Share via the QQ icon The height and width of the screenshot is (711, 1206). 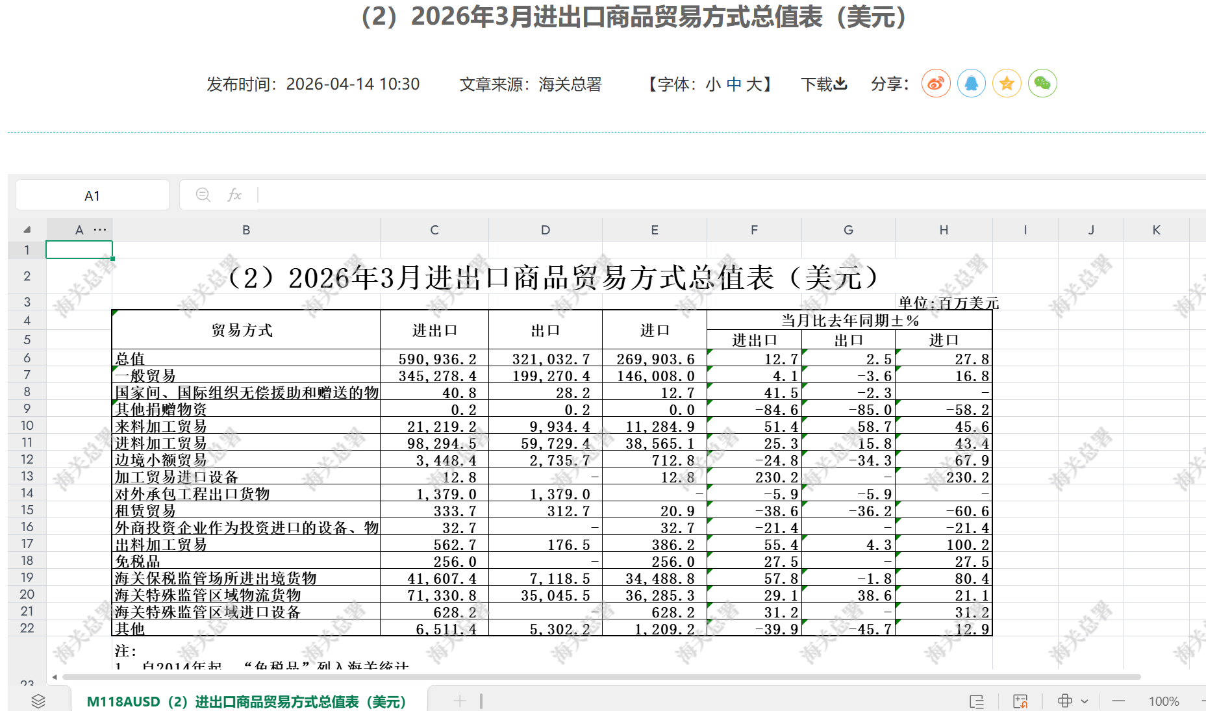click(x=971, y=84)
